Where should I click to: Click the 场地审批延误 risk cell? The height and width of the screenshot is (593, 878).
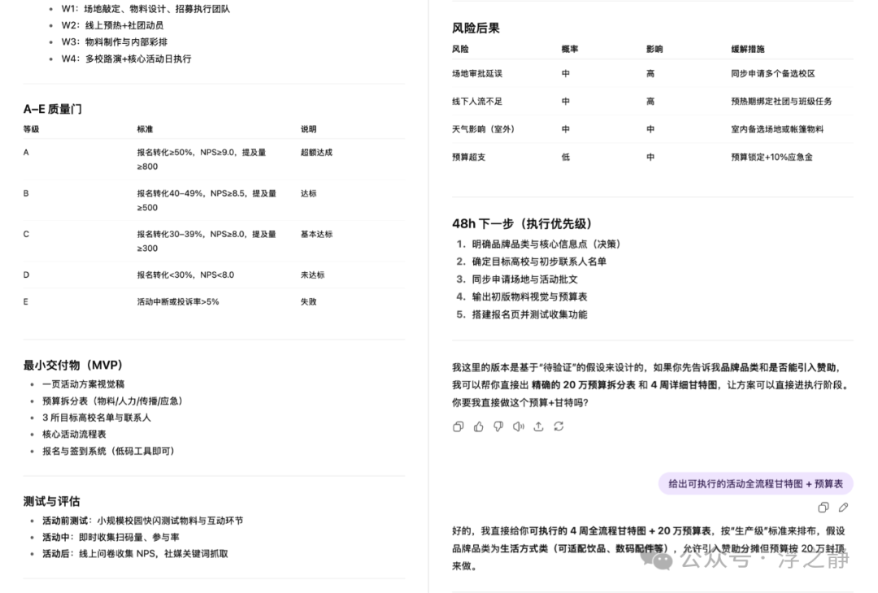(477, 73)
